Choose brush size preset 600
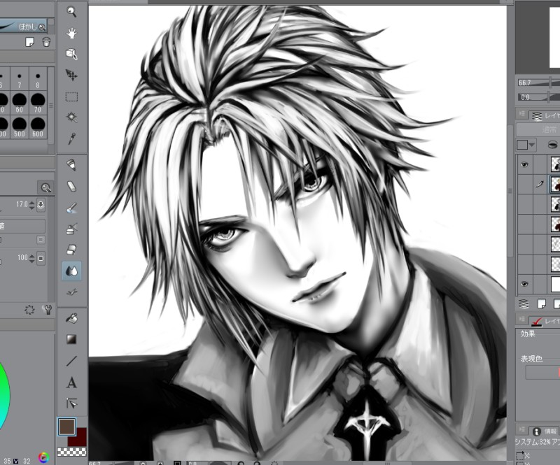560x465 pixels. [x=38, y=127]
